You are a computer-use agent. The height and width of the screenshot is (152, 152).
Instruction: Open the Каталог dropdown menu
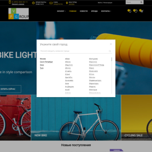61,11
